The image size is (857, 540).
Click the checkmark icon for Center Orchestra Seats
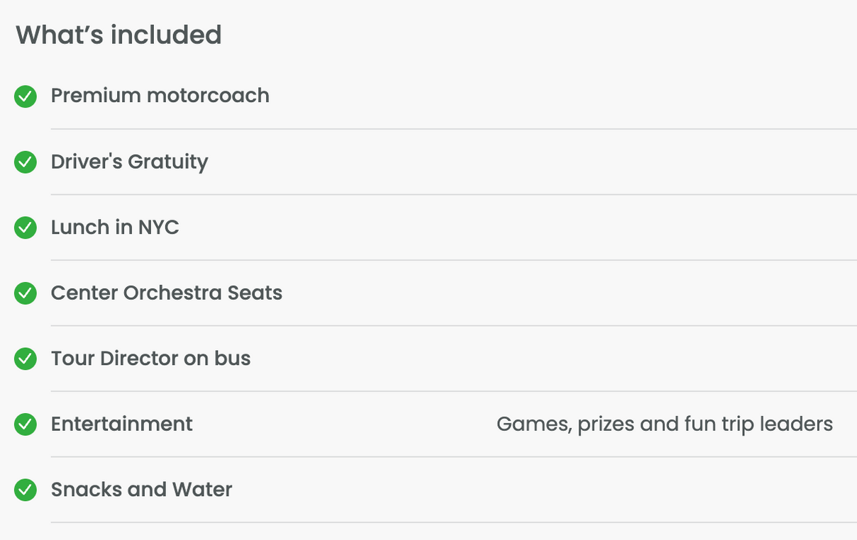click(x=26, y=293)
